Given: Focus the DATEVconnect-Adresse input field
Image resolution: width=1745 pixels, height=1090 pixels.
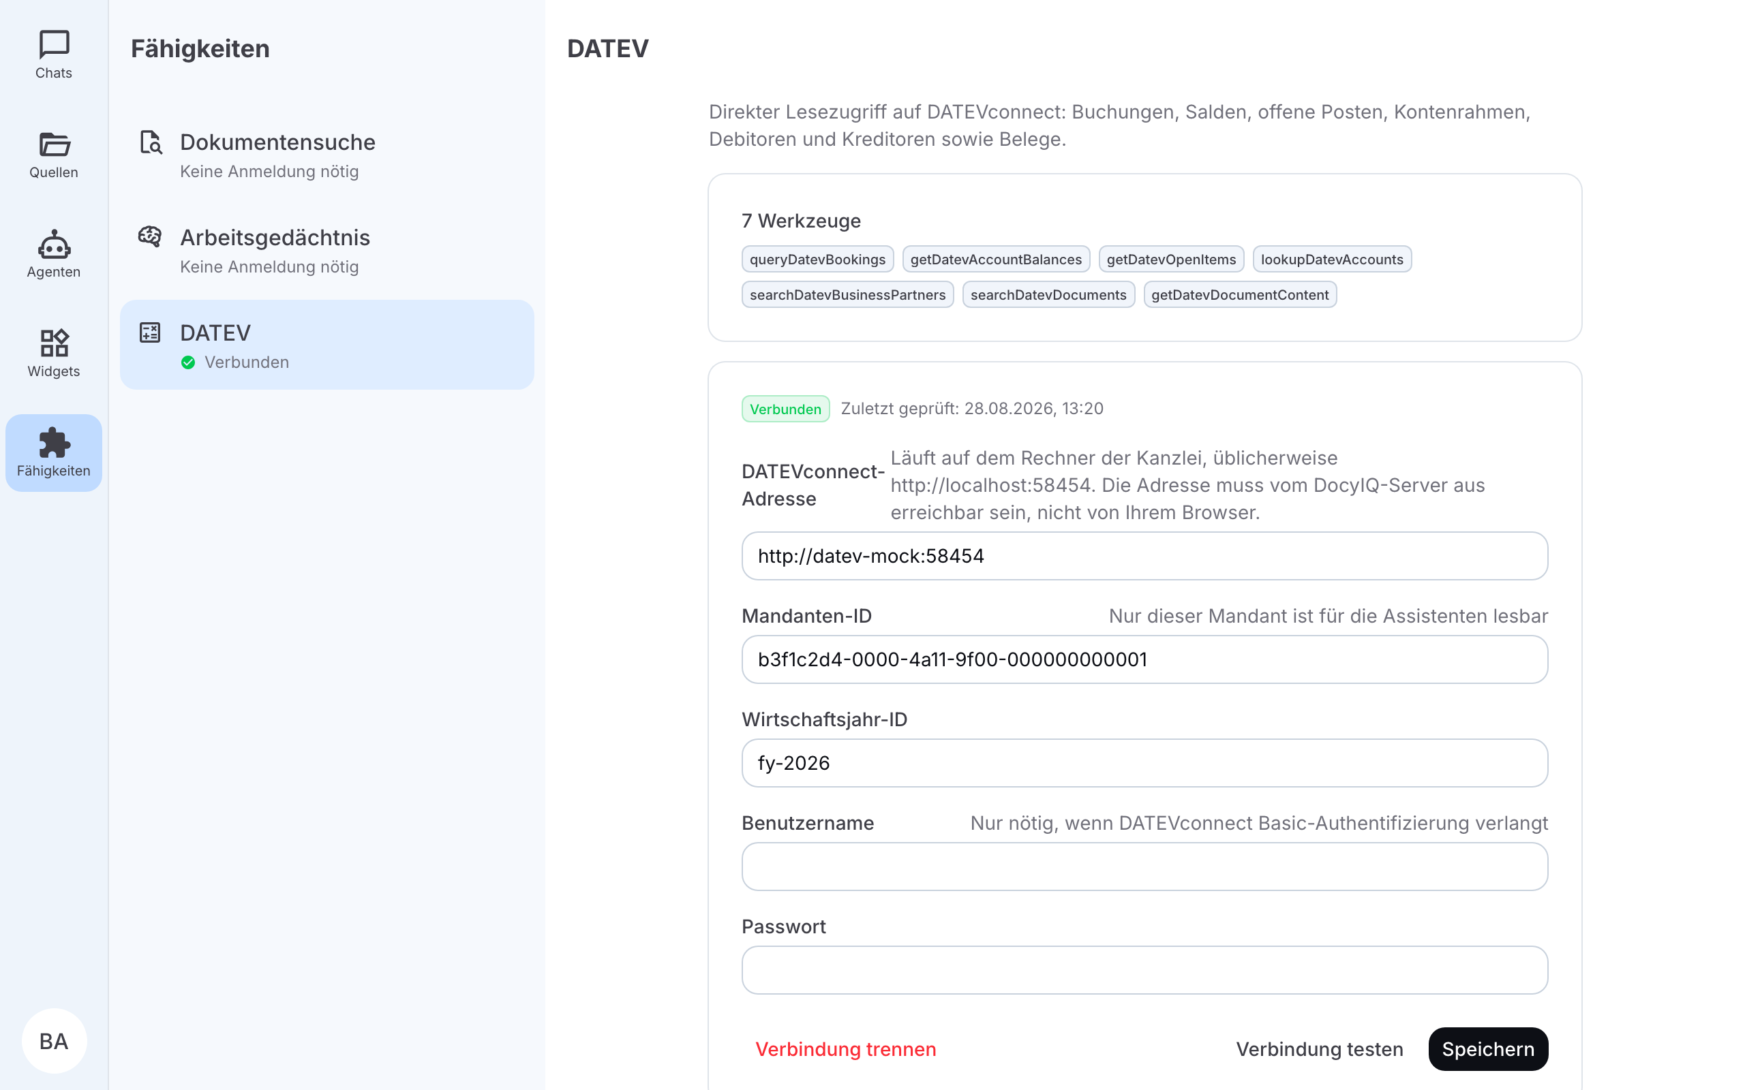Looking at the screenshot, I should click(1144, 556).
